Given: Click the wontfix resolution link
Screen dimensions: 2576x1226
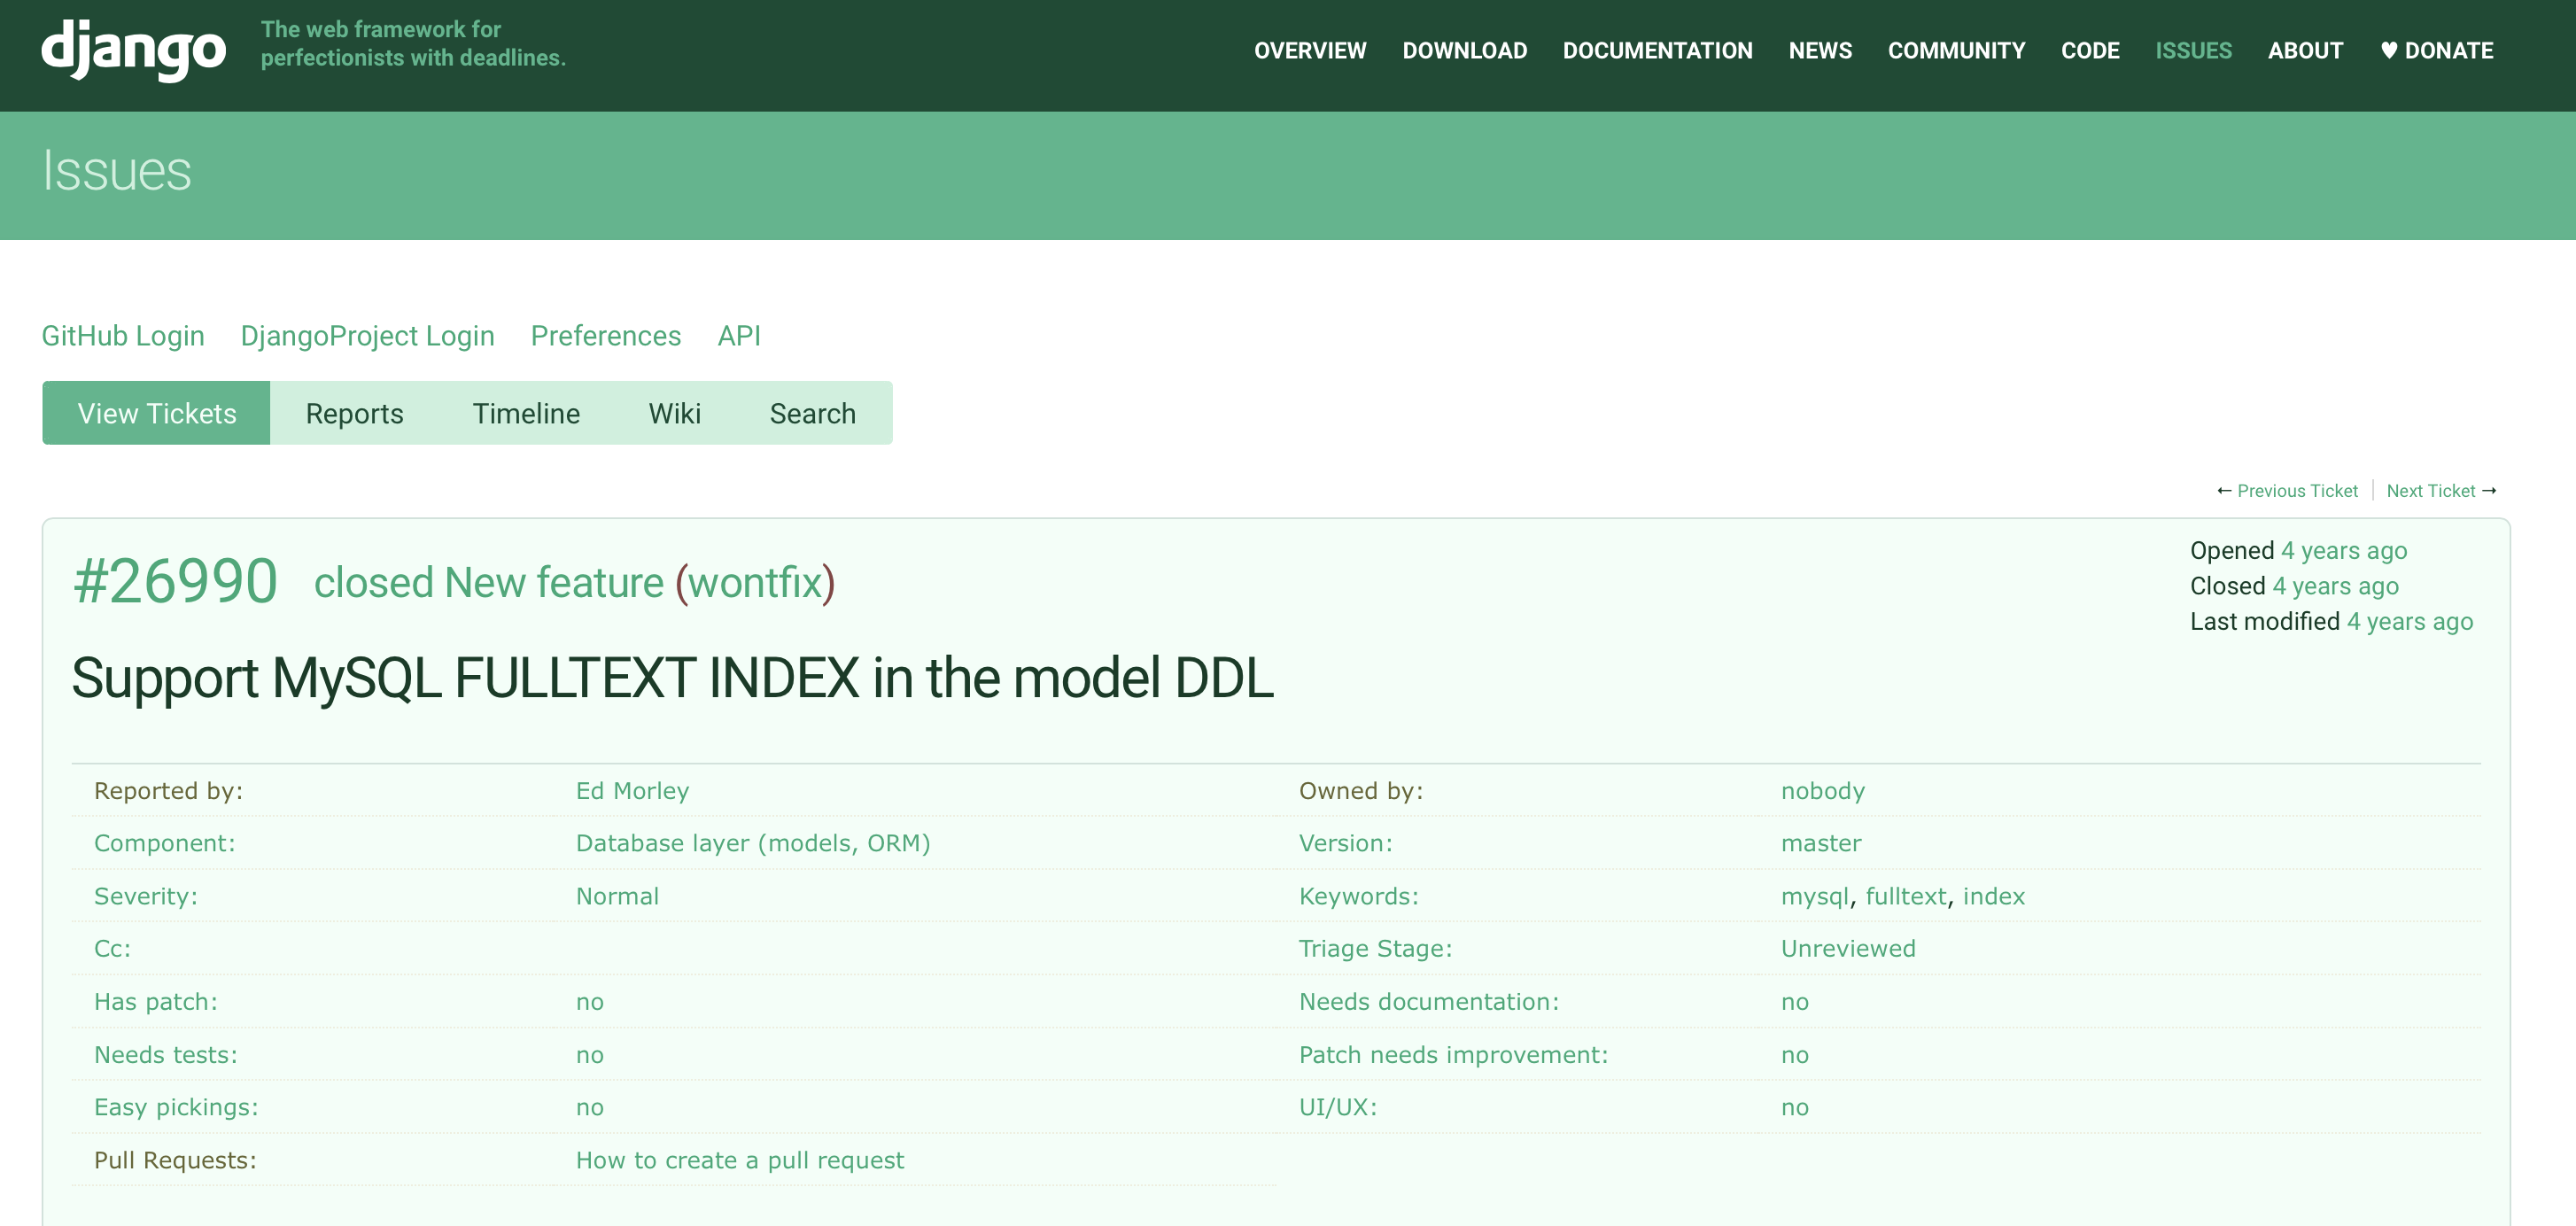Looking at the screenshot, I should pyautogui.click(x=755, y=583).
